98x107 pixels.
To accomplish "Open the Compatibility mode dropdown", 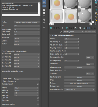I will 79,90.
